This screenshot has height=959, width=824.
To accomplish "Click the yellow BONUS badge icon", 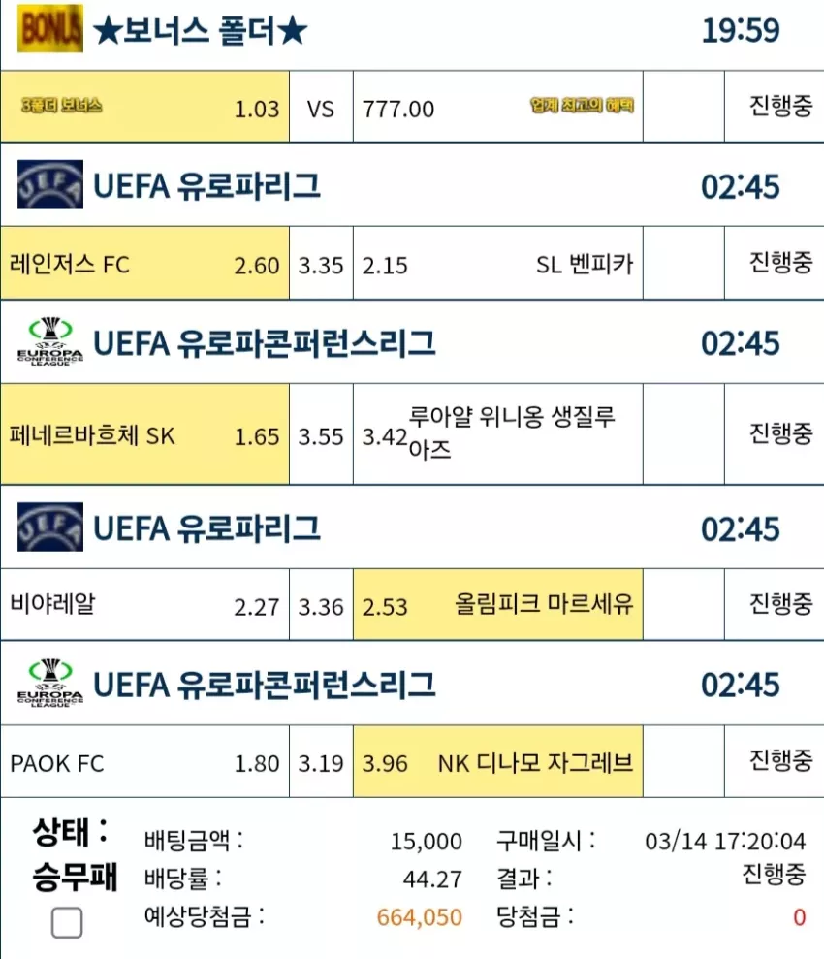I will (x=50, y=28).
